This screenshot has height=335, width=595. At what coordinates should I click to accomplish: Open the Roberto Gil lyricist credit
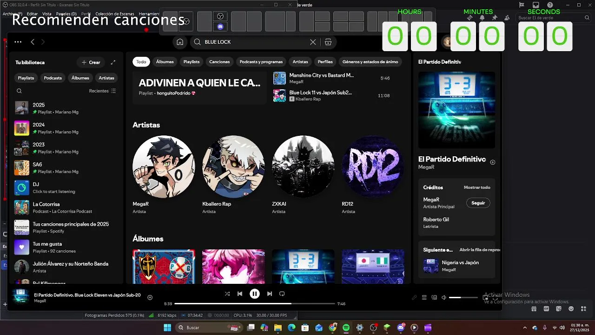point(436,220)
